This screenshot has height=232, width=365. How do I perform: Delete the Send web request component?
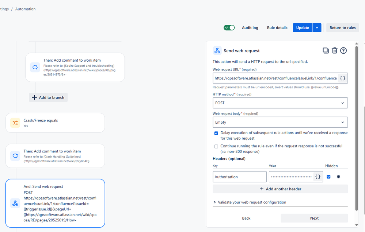click(x=335, y=50)
